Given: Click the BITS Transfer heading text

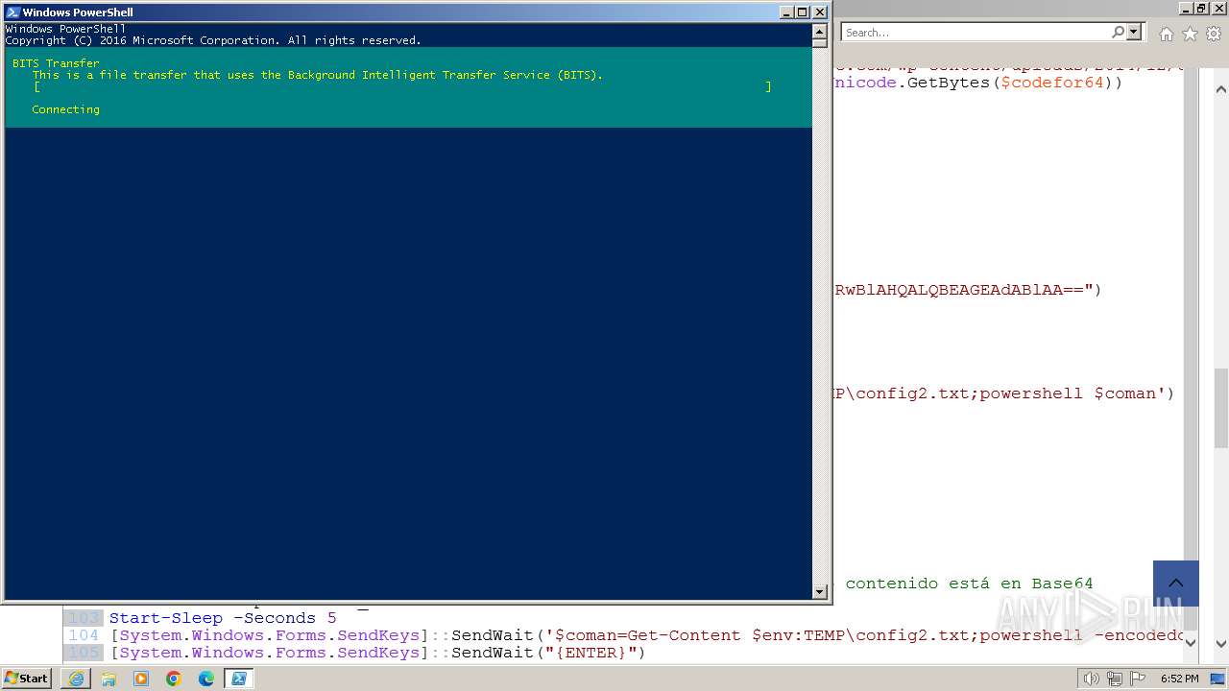Looking at the screenshot, I should click(56, 63).
